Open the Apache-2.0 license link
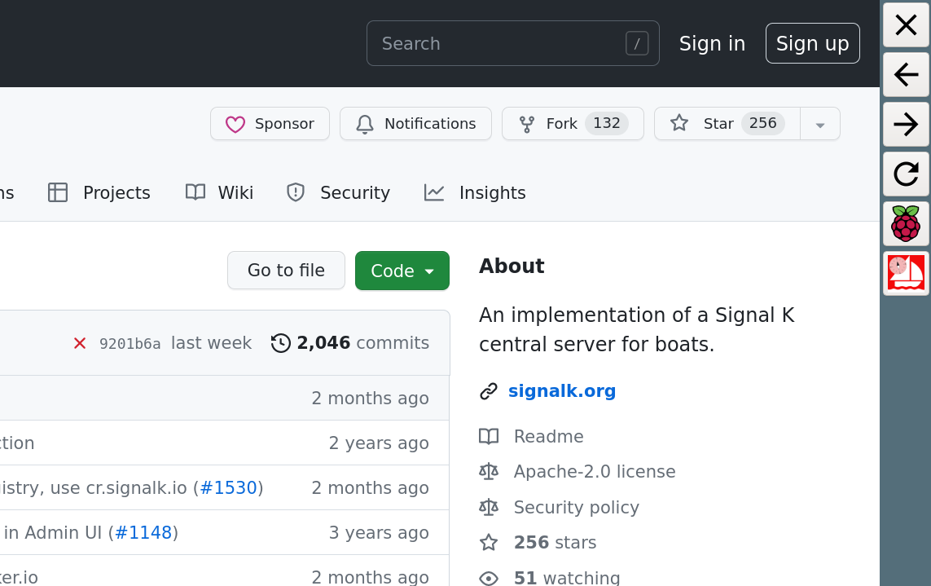 click(595, 471)
